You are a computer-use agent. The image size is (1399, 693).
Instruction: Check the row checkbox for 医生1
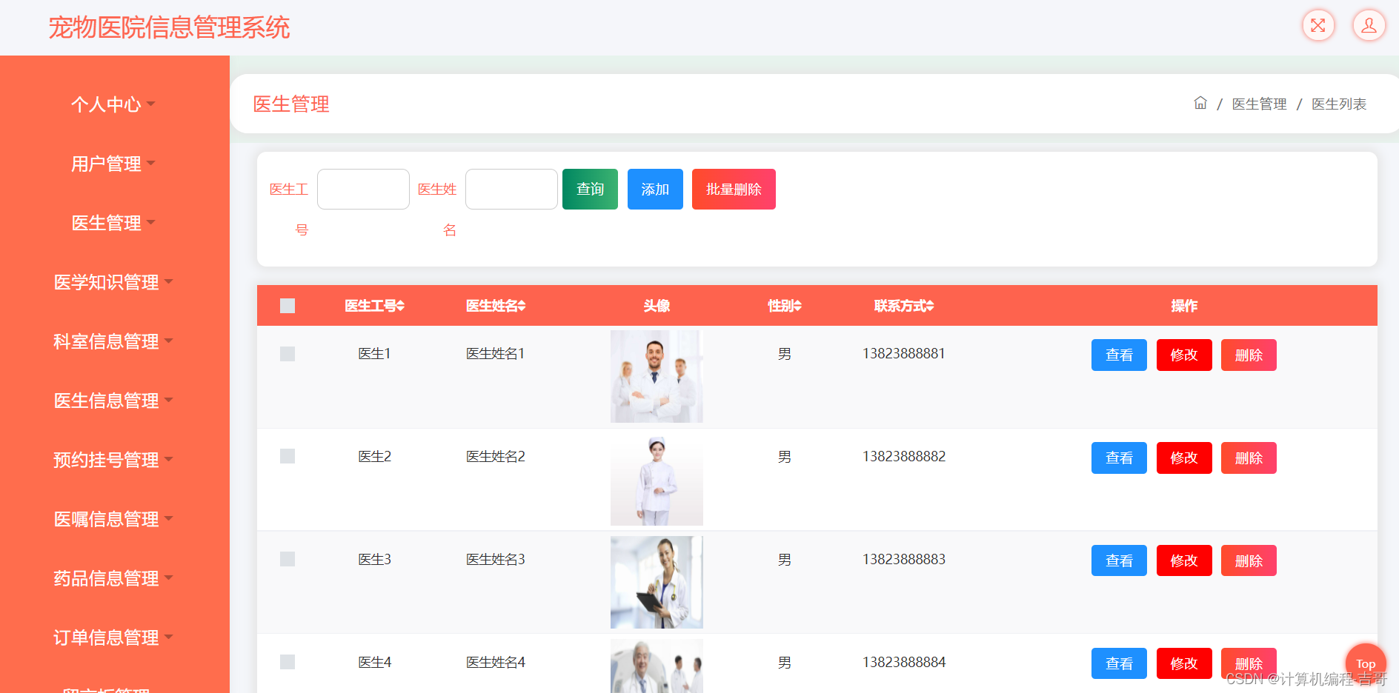288,354
